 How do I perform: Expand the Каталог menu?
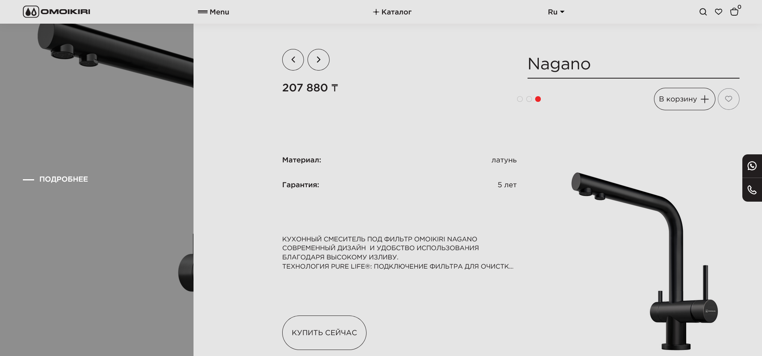392,12
